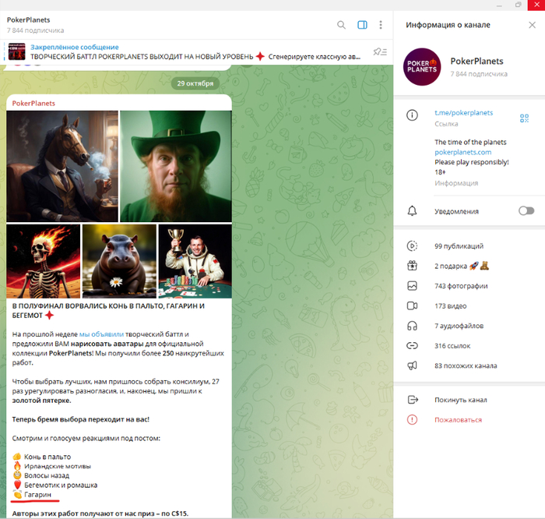Close the channel info panel
545x519 pixels.
coord(531,25)
